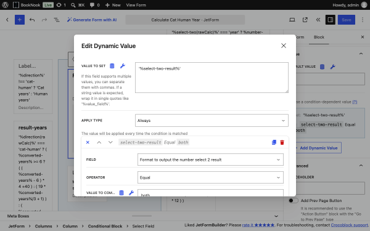Click the Add Dynamic Value button
The image size is (370, 231).
point(319,148)
